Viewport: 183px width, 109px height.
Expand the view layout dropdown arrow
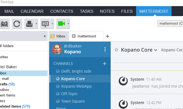(x=52, y=24)
